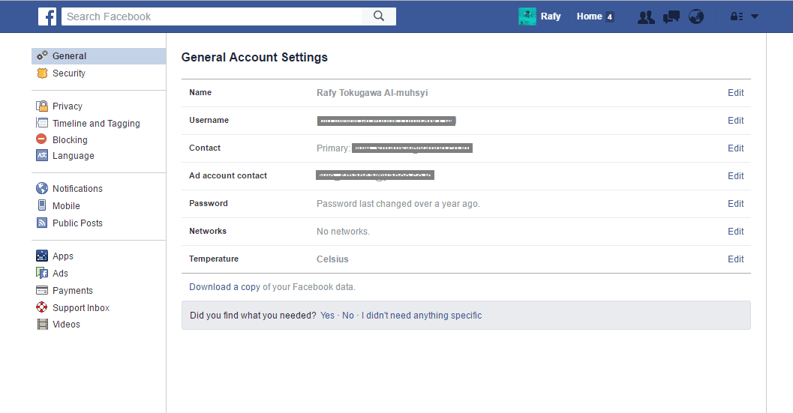
Task: Open Timeline and Tagging settings
Action: pos(95,124)
